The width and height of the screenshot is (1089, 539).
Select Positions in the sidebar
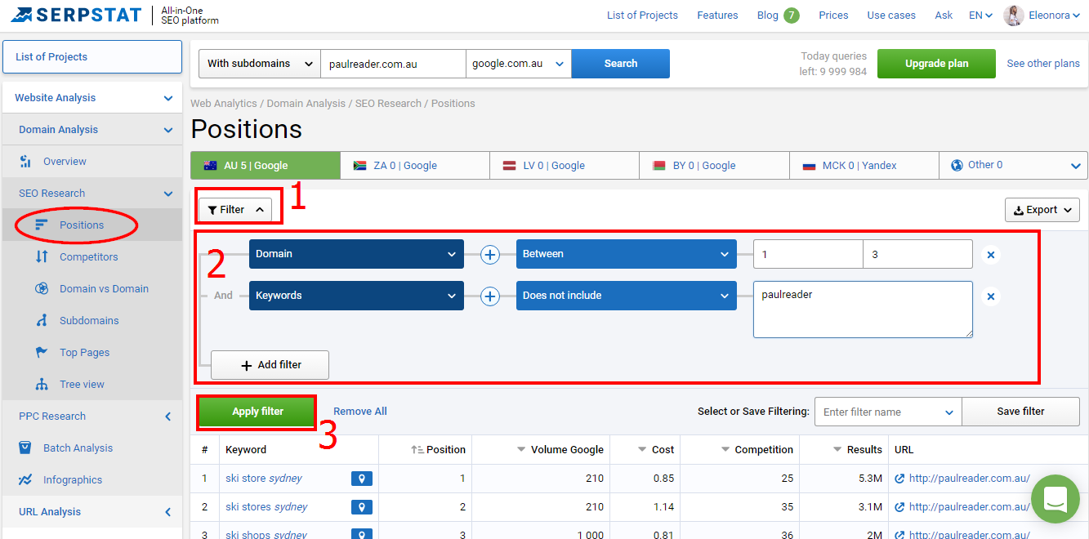[82, 225]
